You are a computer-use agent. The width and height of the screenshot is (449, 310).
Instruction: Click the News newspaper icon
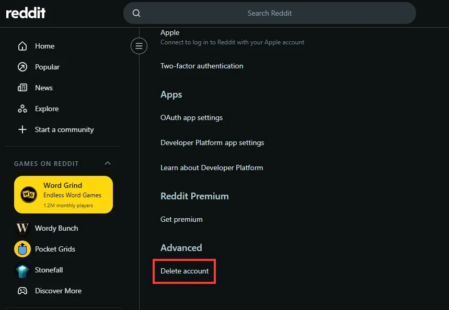tap(22, 88)
